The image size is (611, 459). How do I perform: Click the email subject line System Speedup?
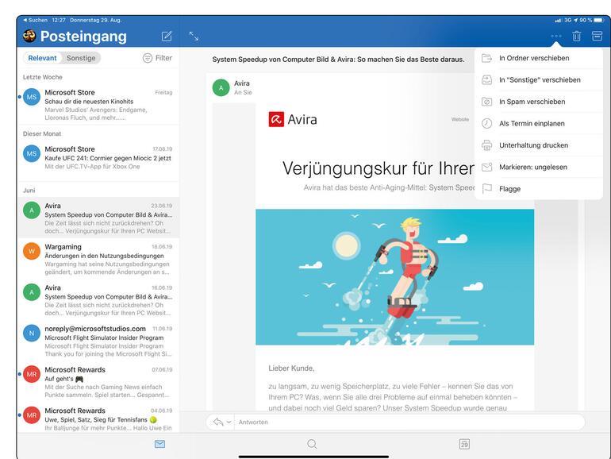(338, 60)
